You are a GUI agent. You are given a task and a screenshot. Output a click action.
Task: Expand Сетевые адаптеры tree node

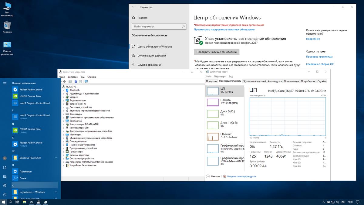coord(63,155)
